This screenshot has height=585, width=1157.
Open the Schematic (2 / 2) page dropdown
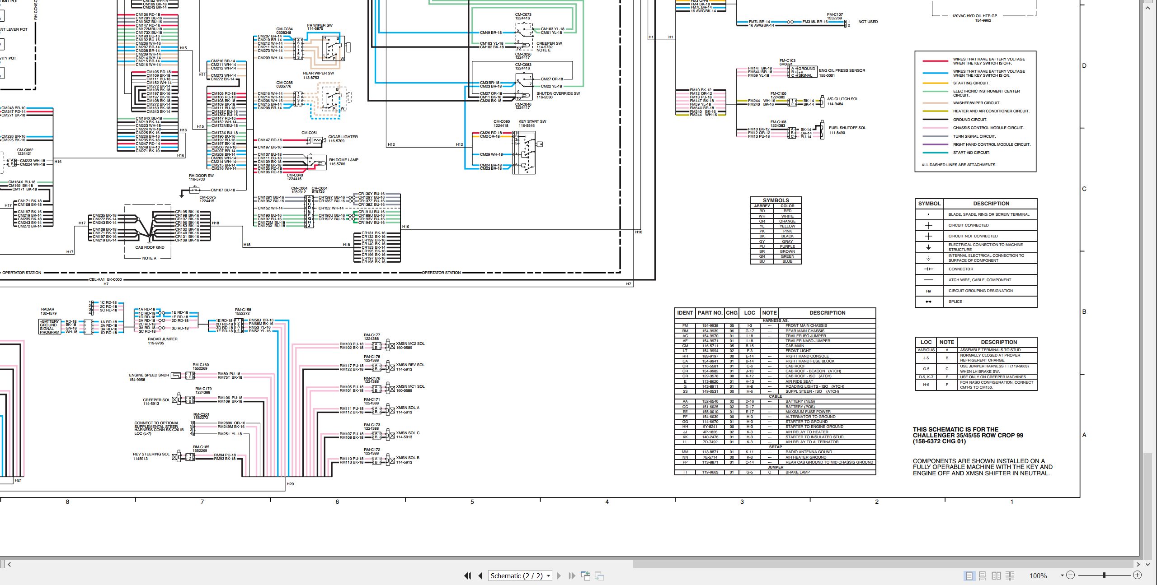[520, 576]
